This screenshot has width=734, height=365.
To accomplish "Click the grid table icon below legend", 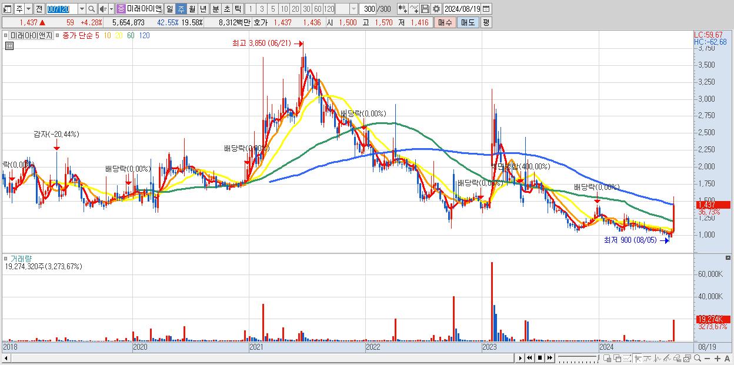I will pos(9,45).
